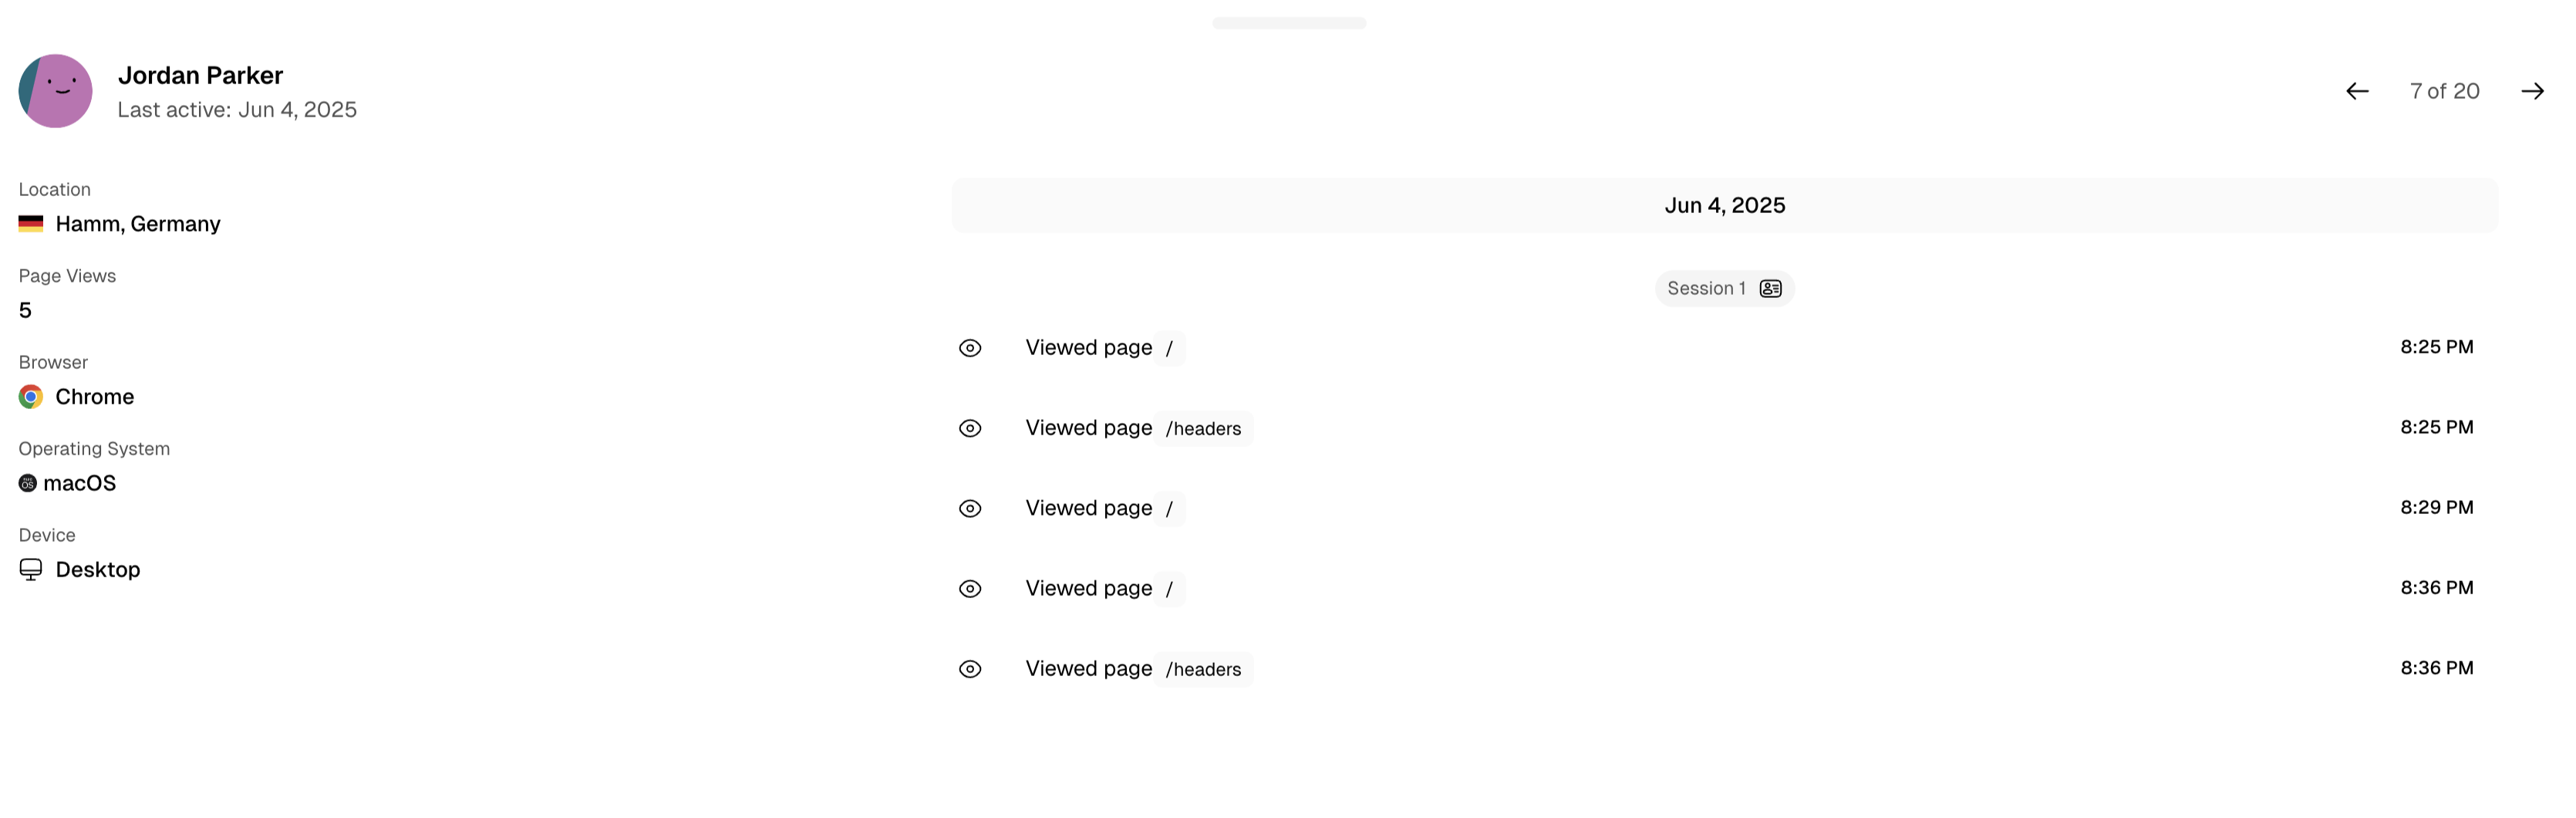Click Jordan Parker's avatar image
2576x818 pixels.
pyautogui.click(x=56, y=91)
